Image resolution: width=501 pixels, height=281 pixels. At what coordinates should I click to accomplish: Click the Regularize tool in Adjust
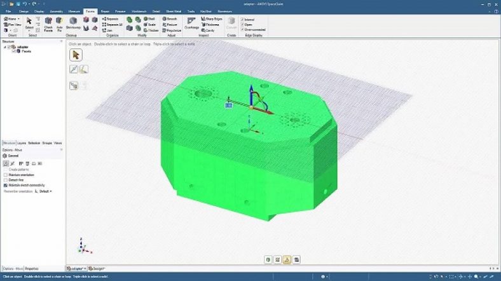(172, 31)
